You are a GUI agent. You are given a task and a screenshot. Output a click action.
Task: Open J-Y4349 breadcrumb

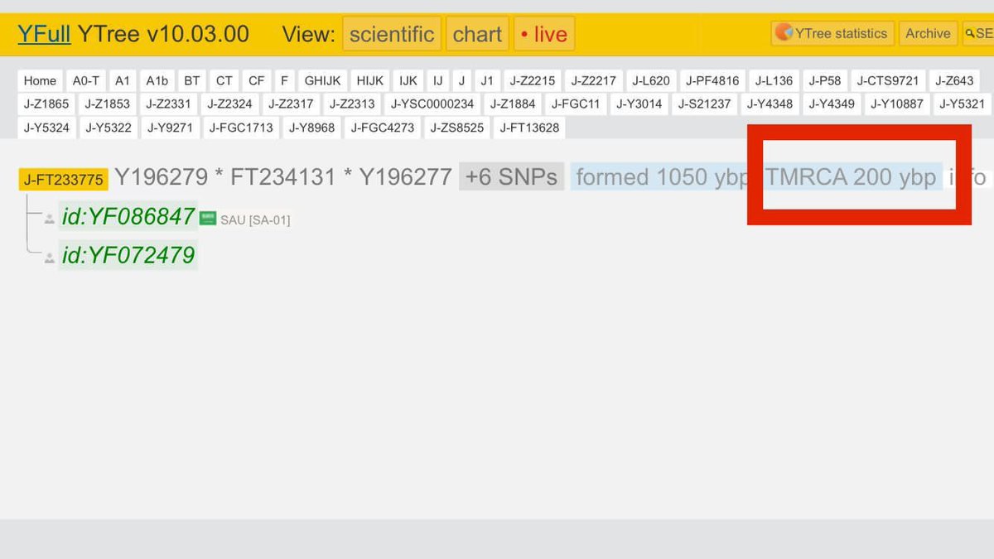832,104
